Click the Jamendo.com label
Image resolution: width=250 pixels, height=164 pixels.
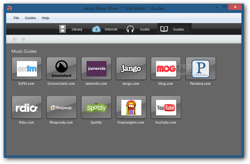(x=96, y=84)
